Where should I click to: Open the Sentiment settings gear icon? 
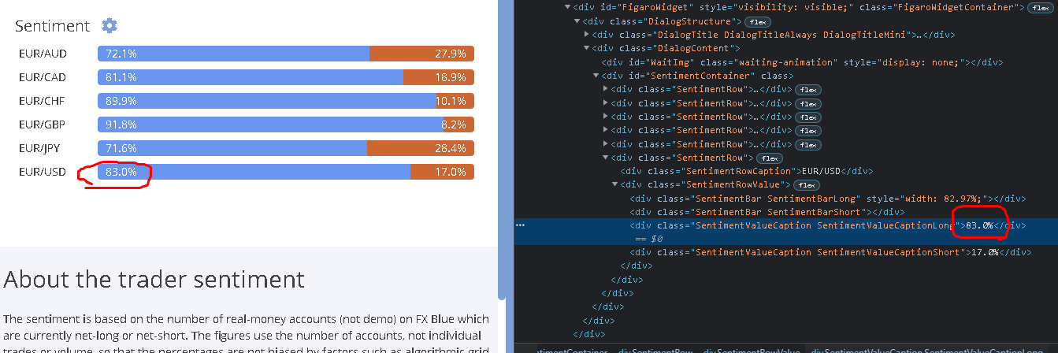click(110, 26)
